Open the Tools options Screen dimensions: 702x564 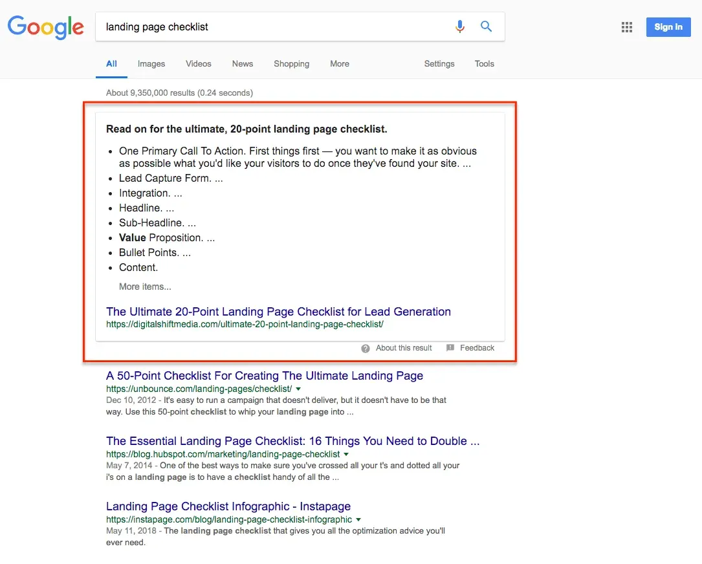point(484,63)
